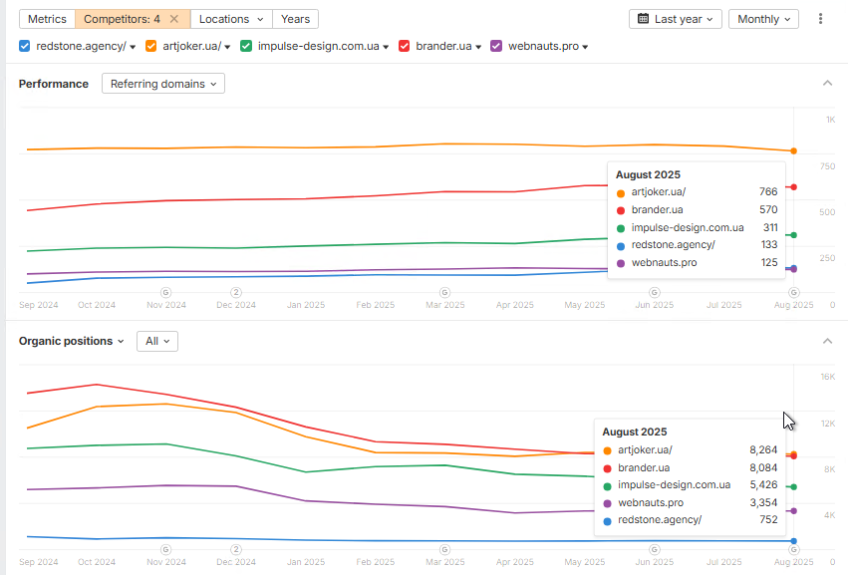The height and width of the screenshot is (575, 848).
Task: Open the three-dot more options menu
Action: pos(820,19)
